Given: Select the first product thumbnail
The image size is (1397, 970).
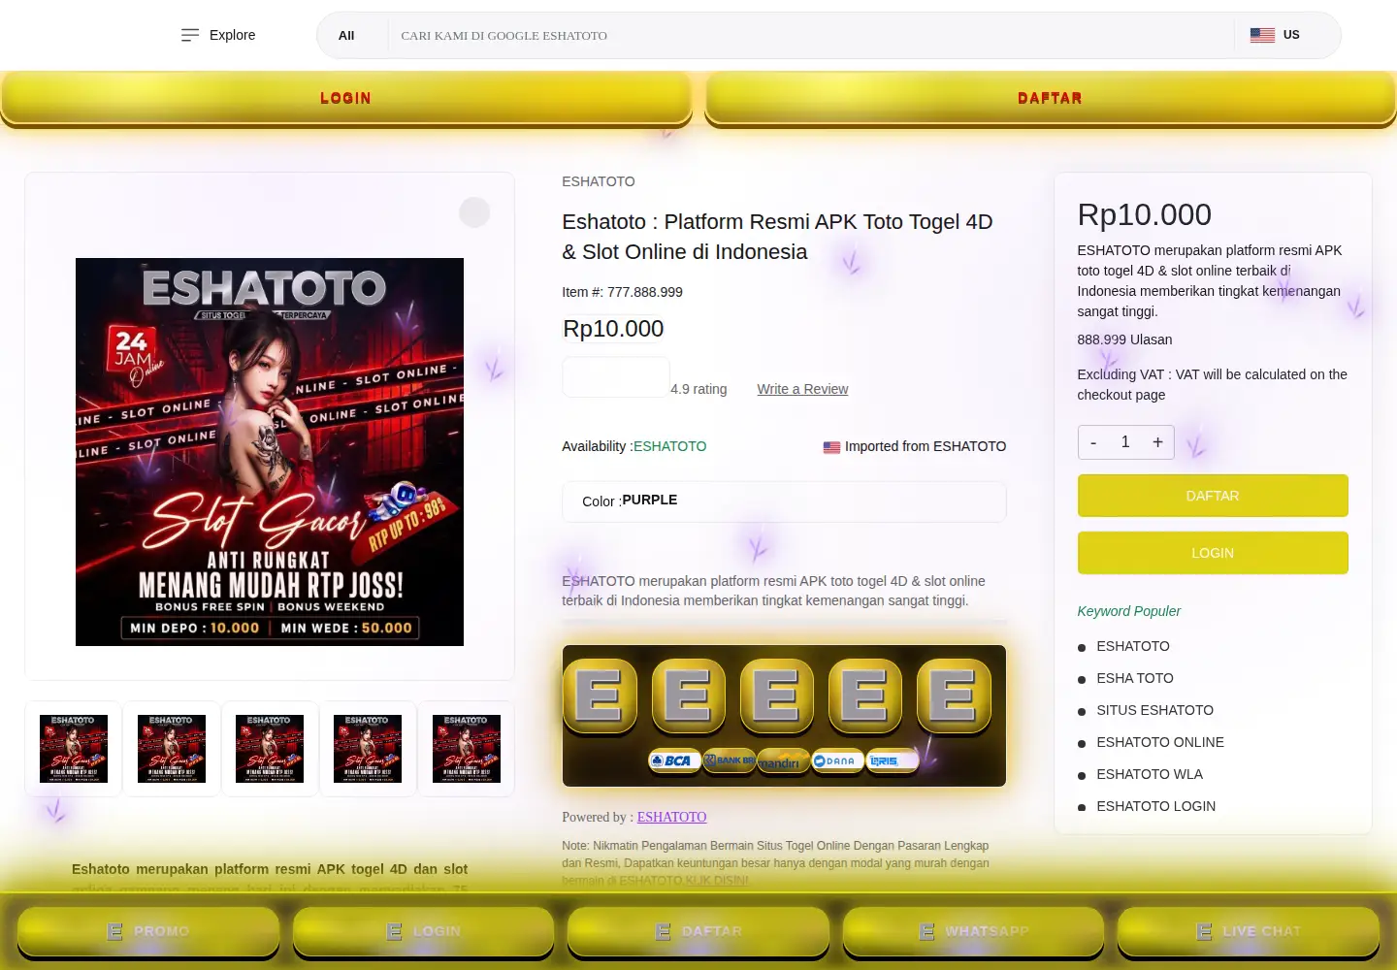Looking at the screenshot, I should point(74,749).
